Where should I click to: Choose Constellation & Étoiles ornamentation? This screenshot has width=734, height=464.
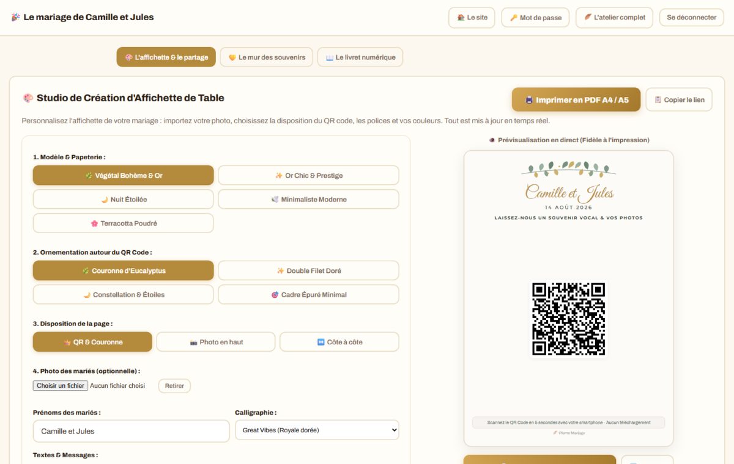124,294
